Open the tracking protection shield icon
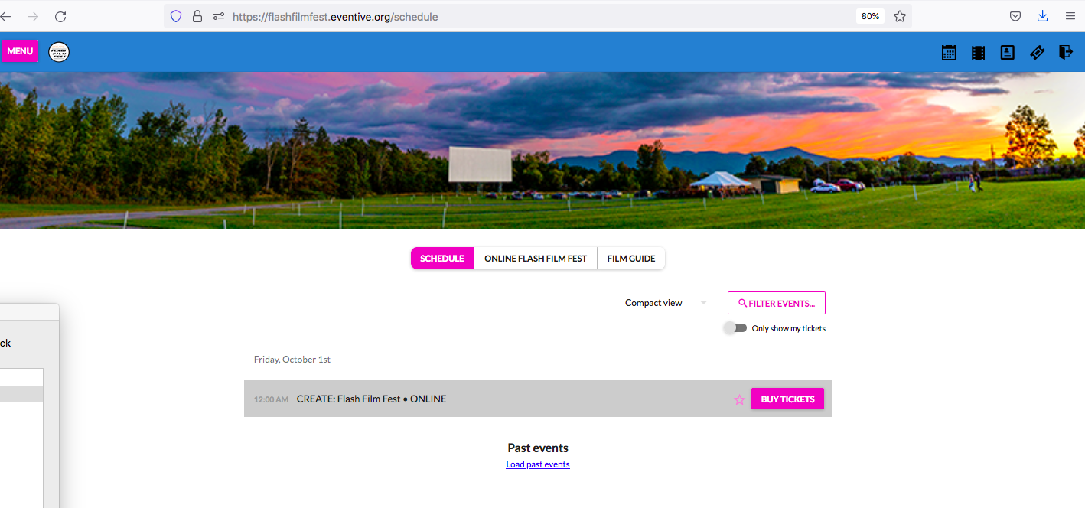Viewport: 1085px width, 508px height. coord(176,16)
